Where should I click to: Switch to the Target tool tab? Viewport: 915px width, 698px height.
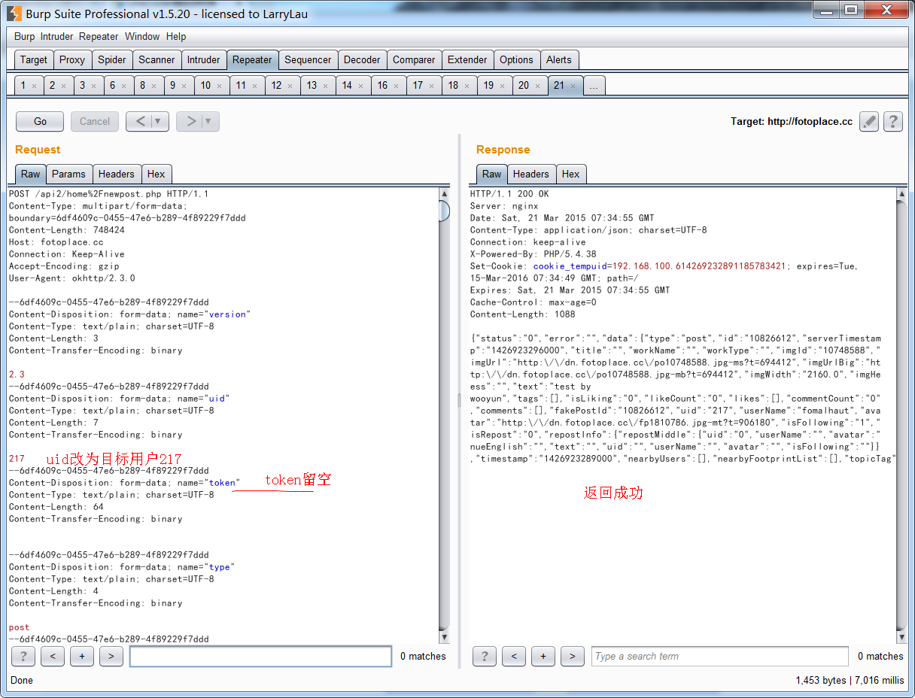click(34, 59)
